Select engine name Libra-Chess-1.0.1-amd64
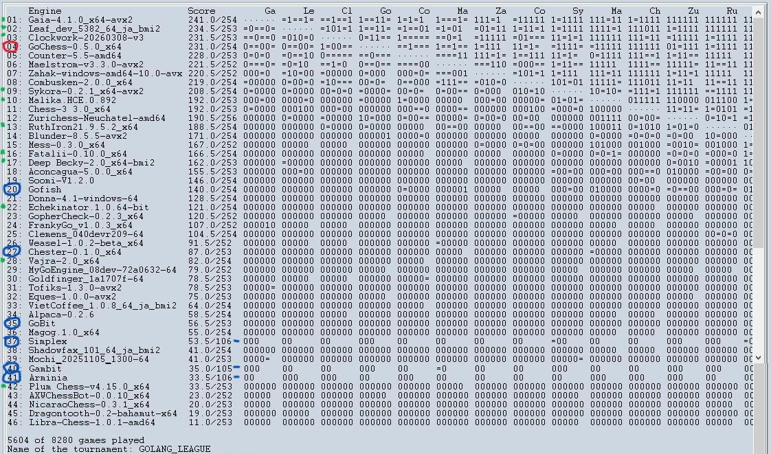Image resolution: width=771 pixels, height=454 pixels. tap(91, 422)
